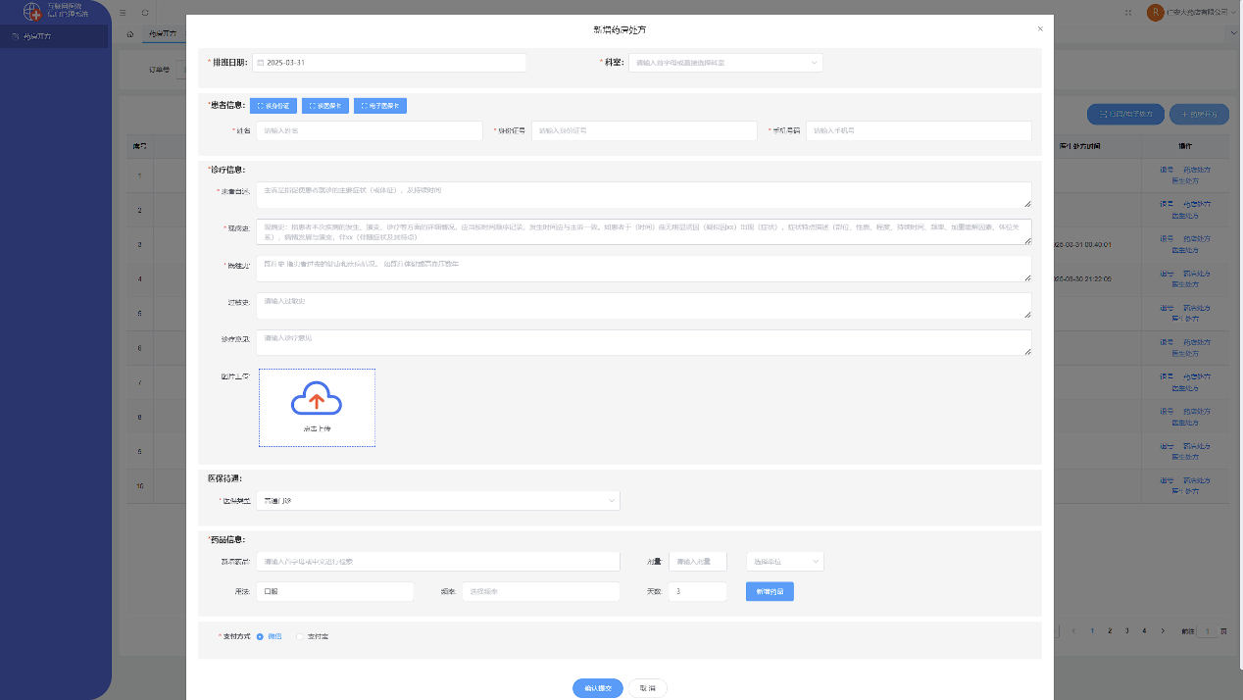Open the department selection dropdown
This screenshot has width=1243, height=700.
(x=724, y=63)
